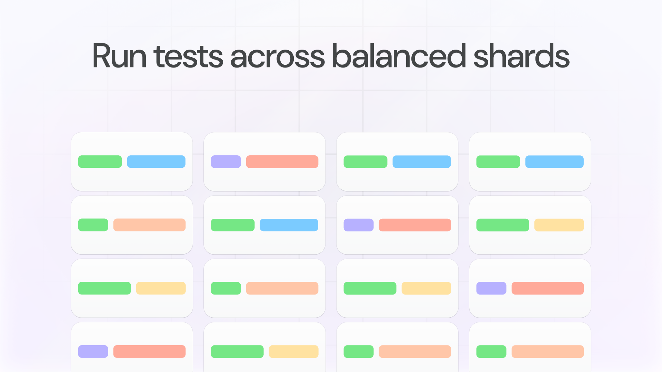Click the salmon red bar in the third row
This screenshot has height=372, width=662.
coord(548,288)
